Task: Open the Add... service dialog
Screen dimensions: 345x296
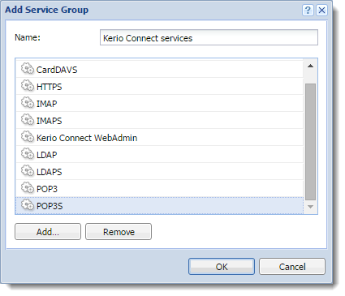Action: click(48, 232)
